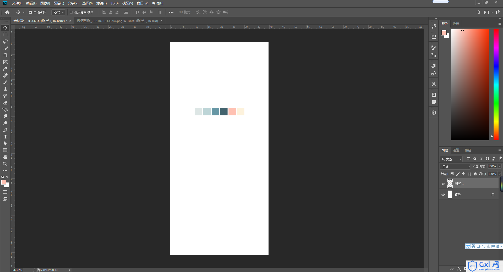Select the Hand tool
The height and width of the screenshot is (272, 503).
click(x=5, y=157)
